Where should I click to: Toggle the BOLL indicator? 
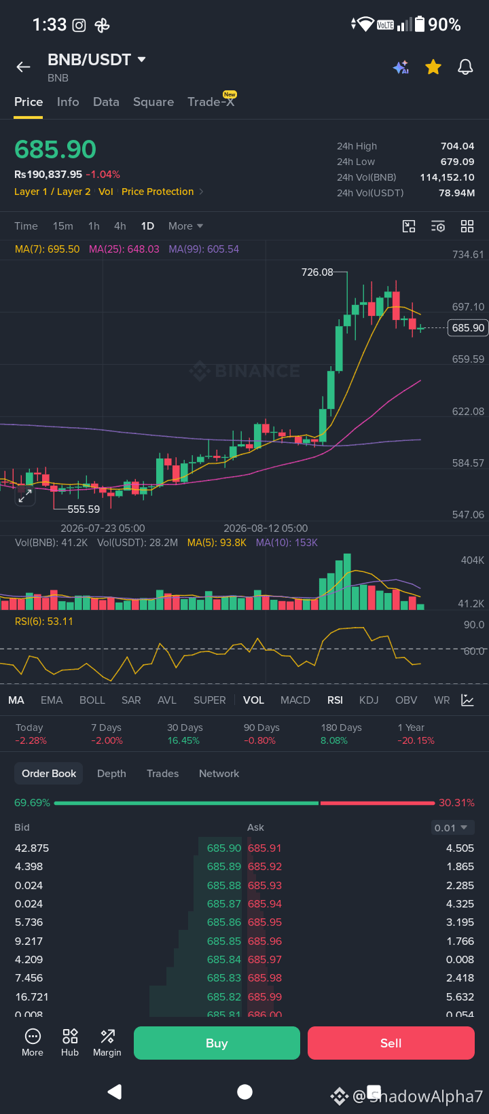(92, 700)
